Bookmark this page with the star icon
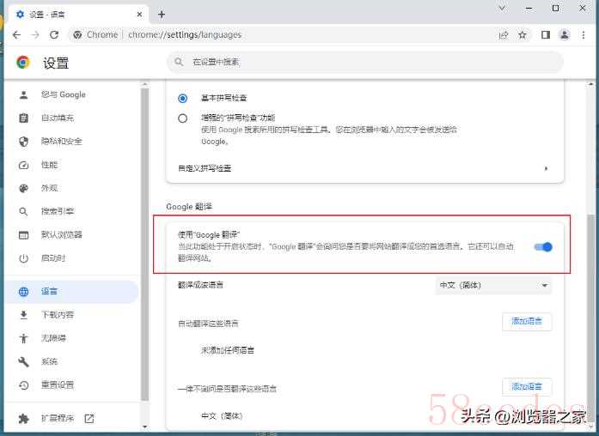The width and height of the screenshot is (599, 436). 523,35
